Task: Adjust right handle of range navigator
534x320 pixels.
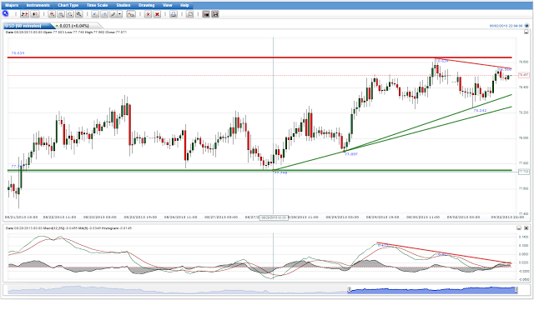Action: (x=516, y=290)
